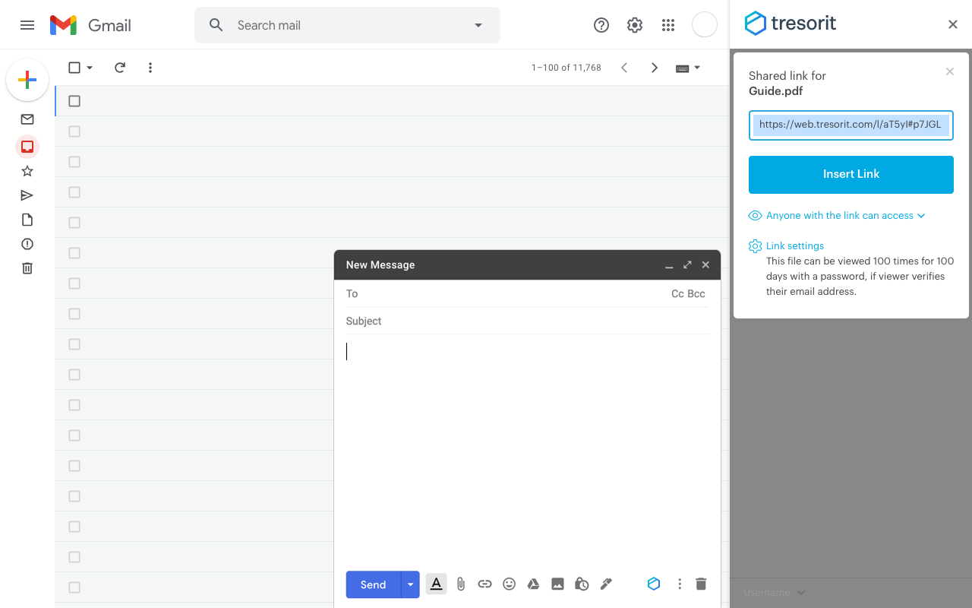The height and width of the screenshot is (608, 972).
Task: Discard the draft with the trash icon
Action: pos(700,584)
